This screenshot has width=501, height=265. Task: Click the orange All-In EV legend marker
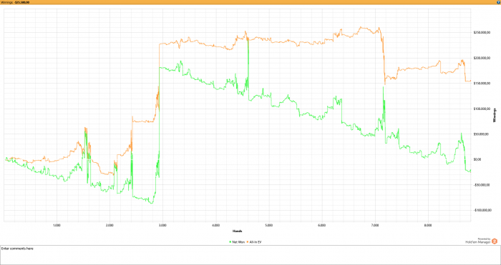(x=248, y=242)
